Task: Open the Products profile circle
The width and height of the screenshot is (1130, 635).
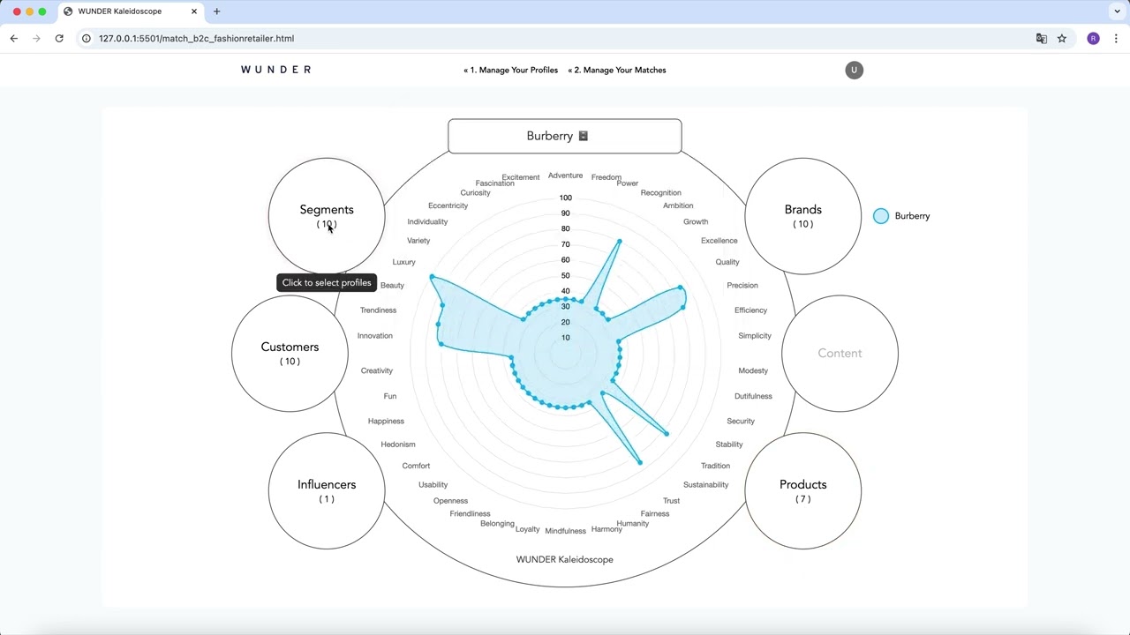Action: [803, 490]
